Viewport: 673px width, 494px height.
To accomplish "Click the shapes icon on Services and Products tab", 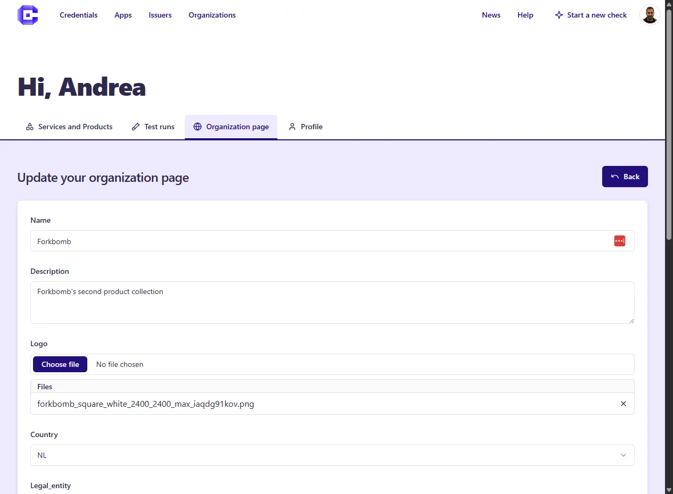I will pos(30,127).
